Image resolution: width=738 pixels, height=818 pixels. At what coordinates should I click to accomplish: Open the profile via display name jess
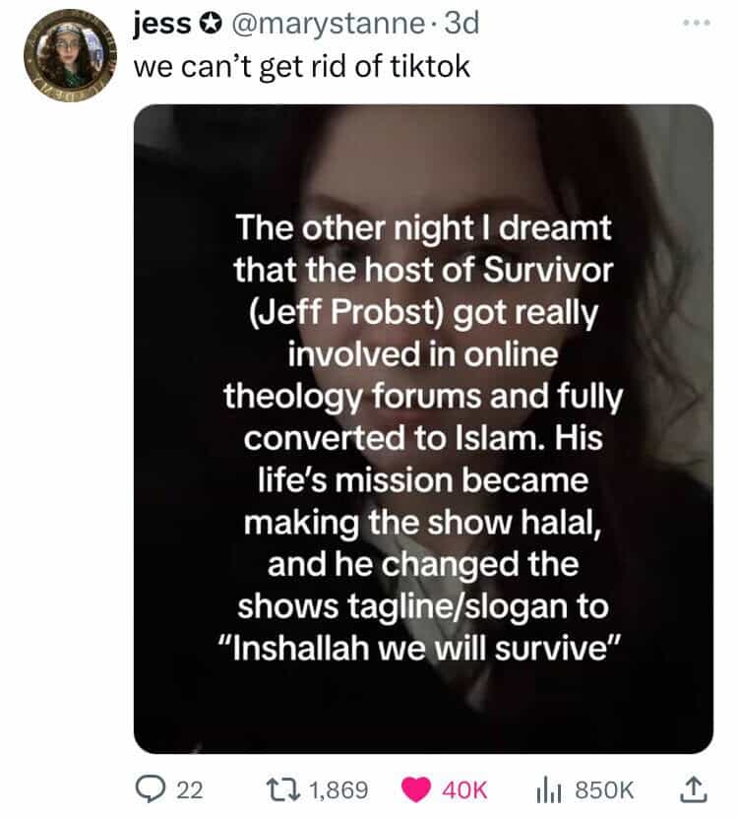(x=162, y=24)
